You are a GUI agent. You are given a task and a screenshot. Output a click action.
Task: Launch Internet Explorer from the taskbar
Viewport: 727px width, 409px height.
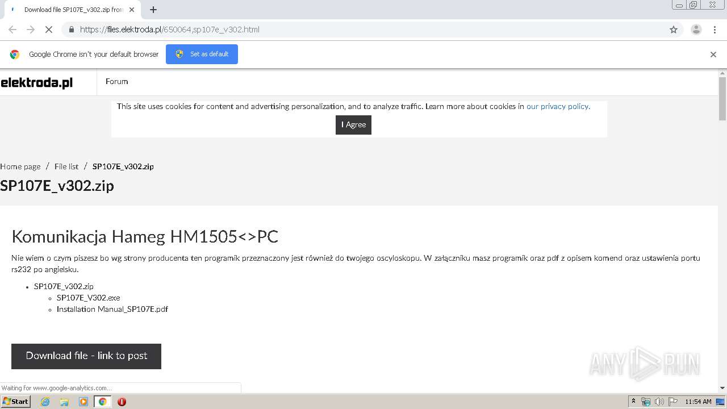(45, 402)
